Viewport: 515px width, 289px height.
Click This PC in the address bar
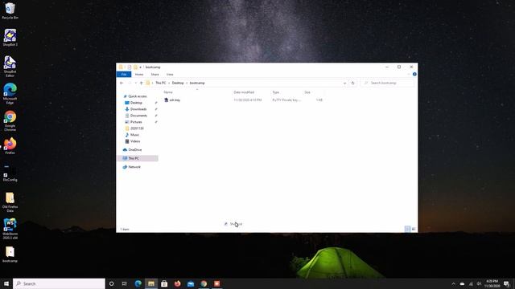point(161,83)
